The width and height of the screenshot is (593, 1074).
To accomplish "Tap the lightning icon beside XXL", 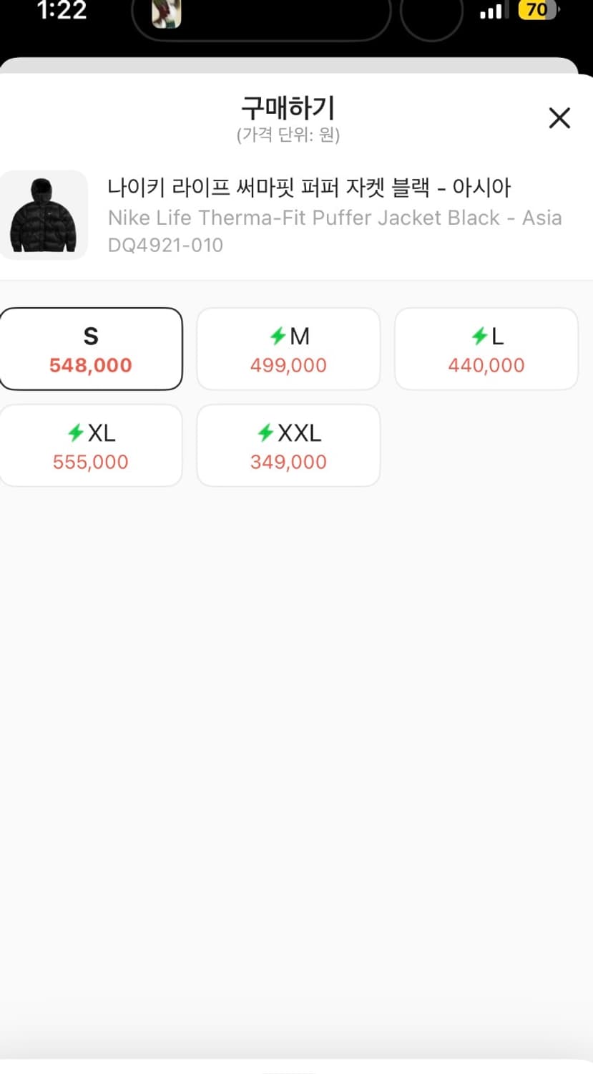I will pyautogui.click(x=265, y=432).
